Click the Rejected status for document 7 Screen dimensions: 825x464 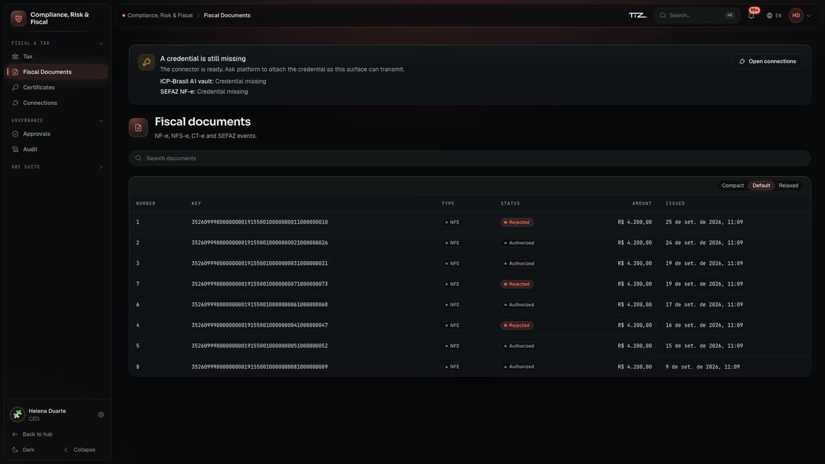click(517, 284)
